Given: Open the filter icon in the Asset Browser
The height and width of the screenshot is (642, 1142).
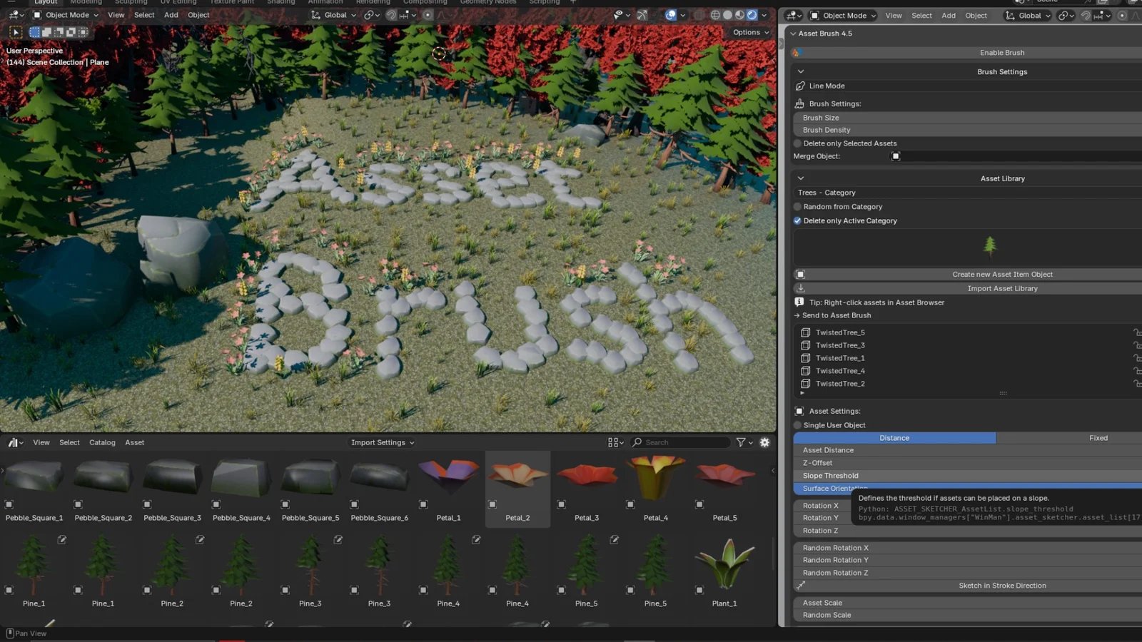Looking at the screenshot, I should (740, 442).
